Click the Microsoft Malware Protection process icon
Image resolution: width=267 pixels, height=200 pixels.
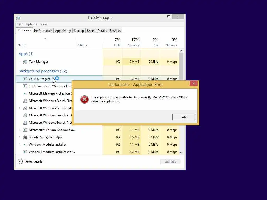pos(25,93)
